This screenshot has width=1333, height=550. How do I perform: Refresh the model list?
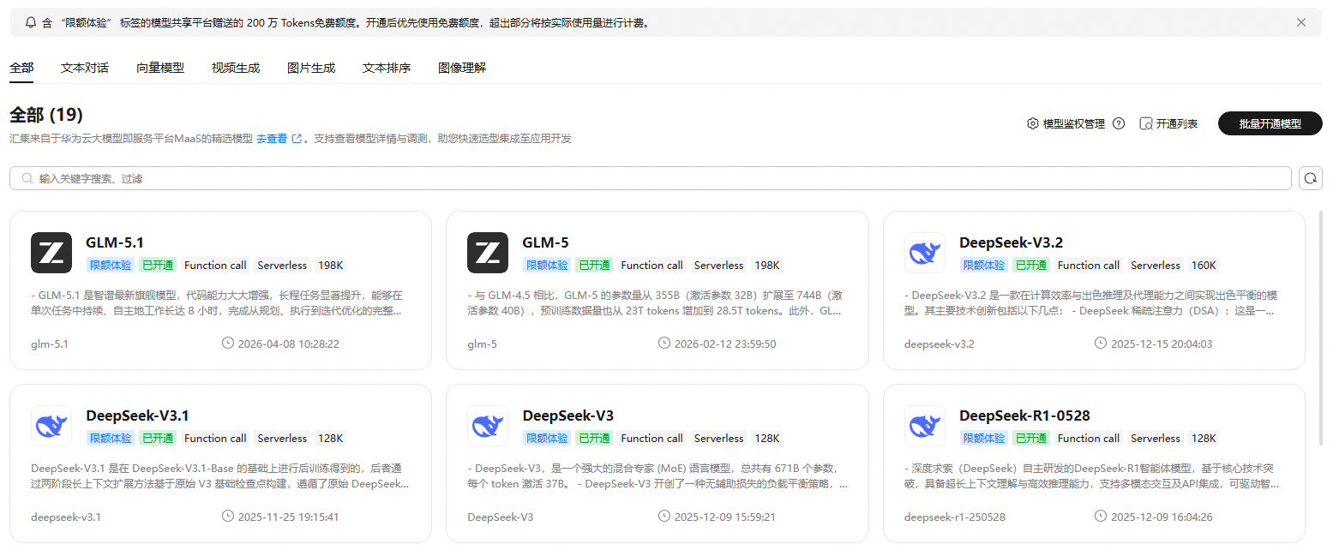tap(1311, 178)
